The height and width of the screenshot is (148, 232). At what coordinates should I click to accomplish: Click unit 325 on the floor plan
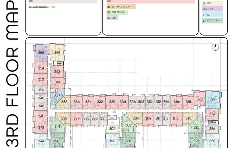coord(196,127)
